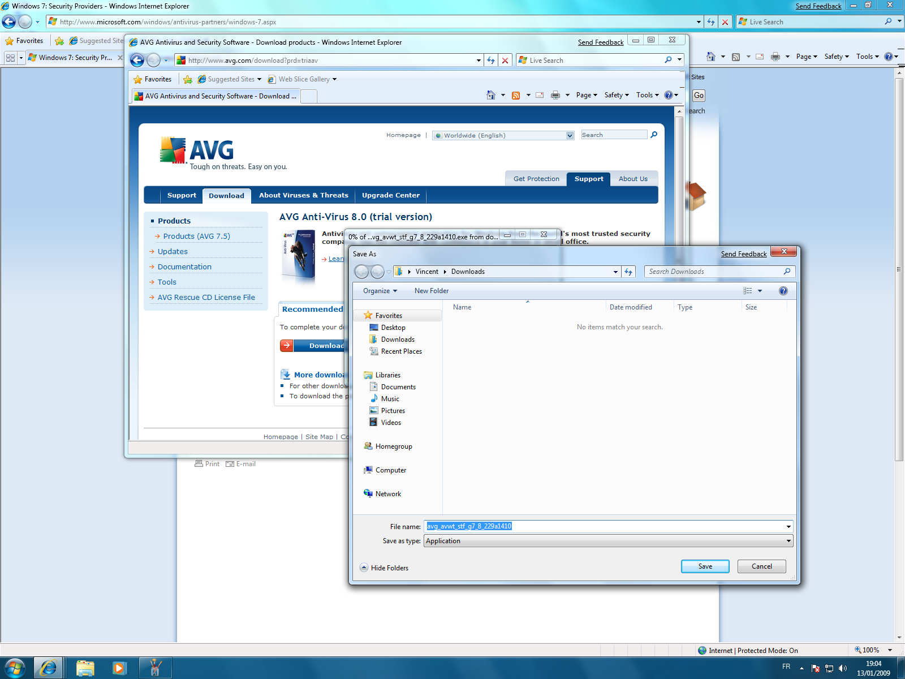The width and height of the screenshot is (905, 679).
Task: Click the red stop icon beside AVG address bar
Action: click(505, 61)
